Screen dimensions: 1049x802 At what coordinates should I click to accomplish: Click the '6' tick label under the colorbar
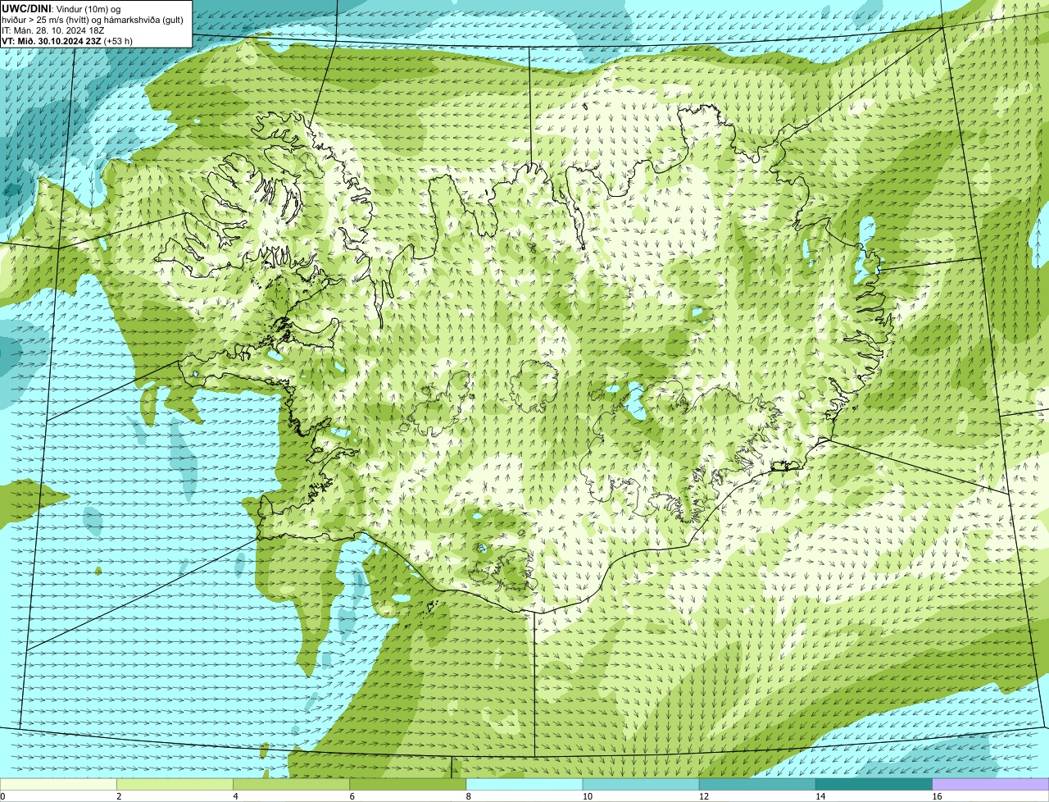coord(352,796)
